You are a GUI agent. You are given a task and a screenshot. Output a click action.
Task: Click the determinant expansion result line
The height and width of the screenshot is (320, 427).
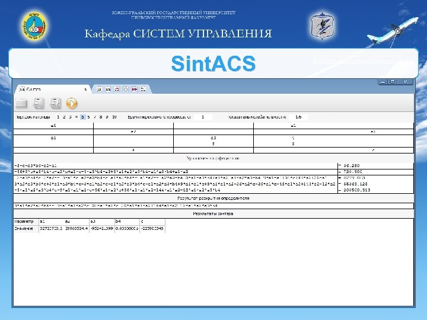[213, 206]
